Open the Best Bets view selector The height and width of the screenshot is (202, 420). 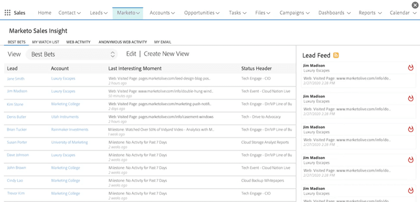click(71, 55)
